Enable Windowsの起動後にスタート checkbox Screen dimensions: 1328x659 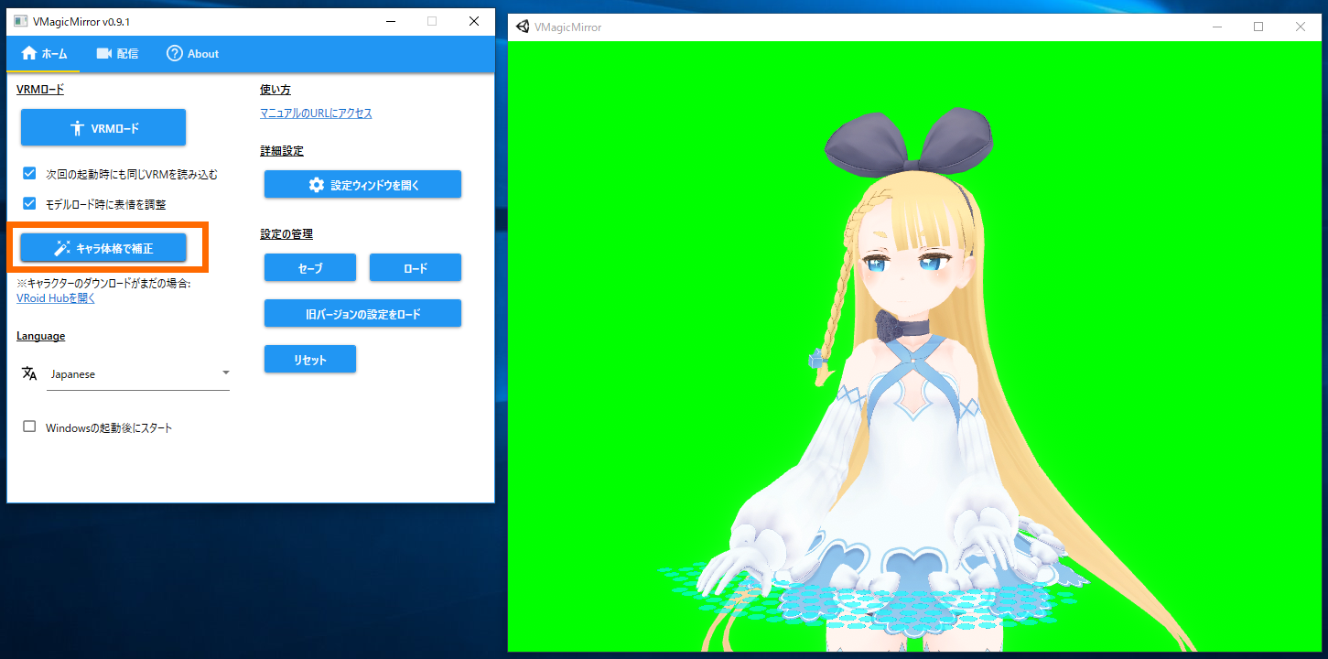(29, 427)
